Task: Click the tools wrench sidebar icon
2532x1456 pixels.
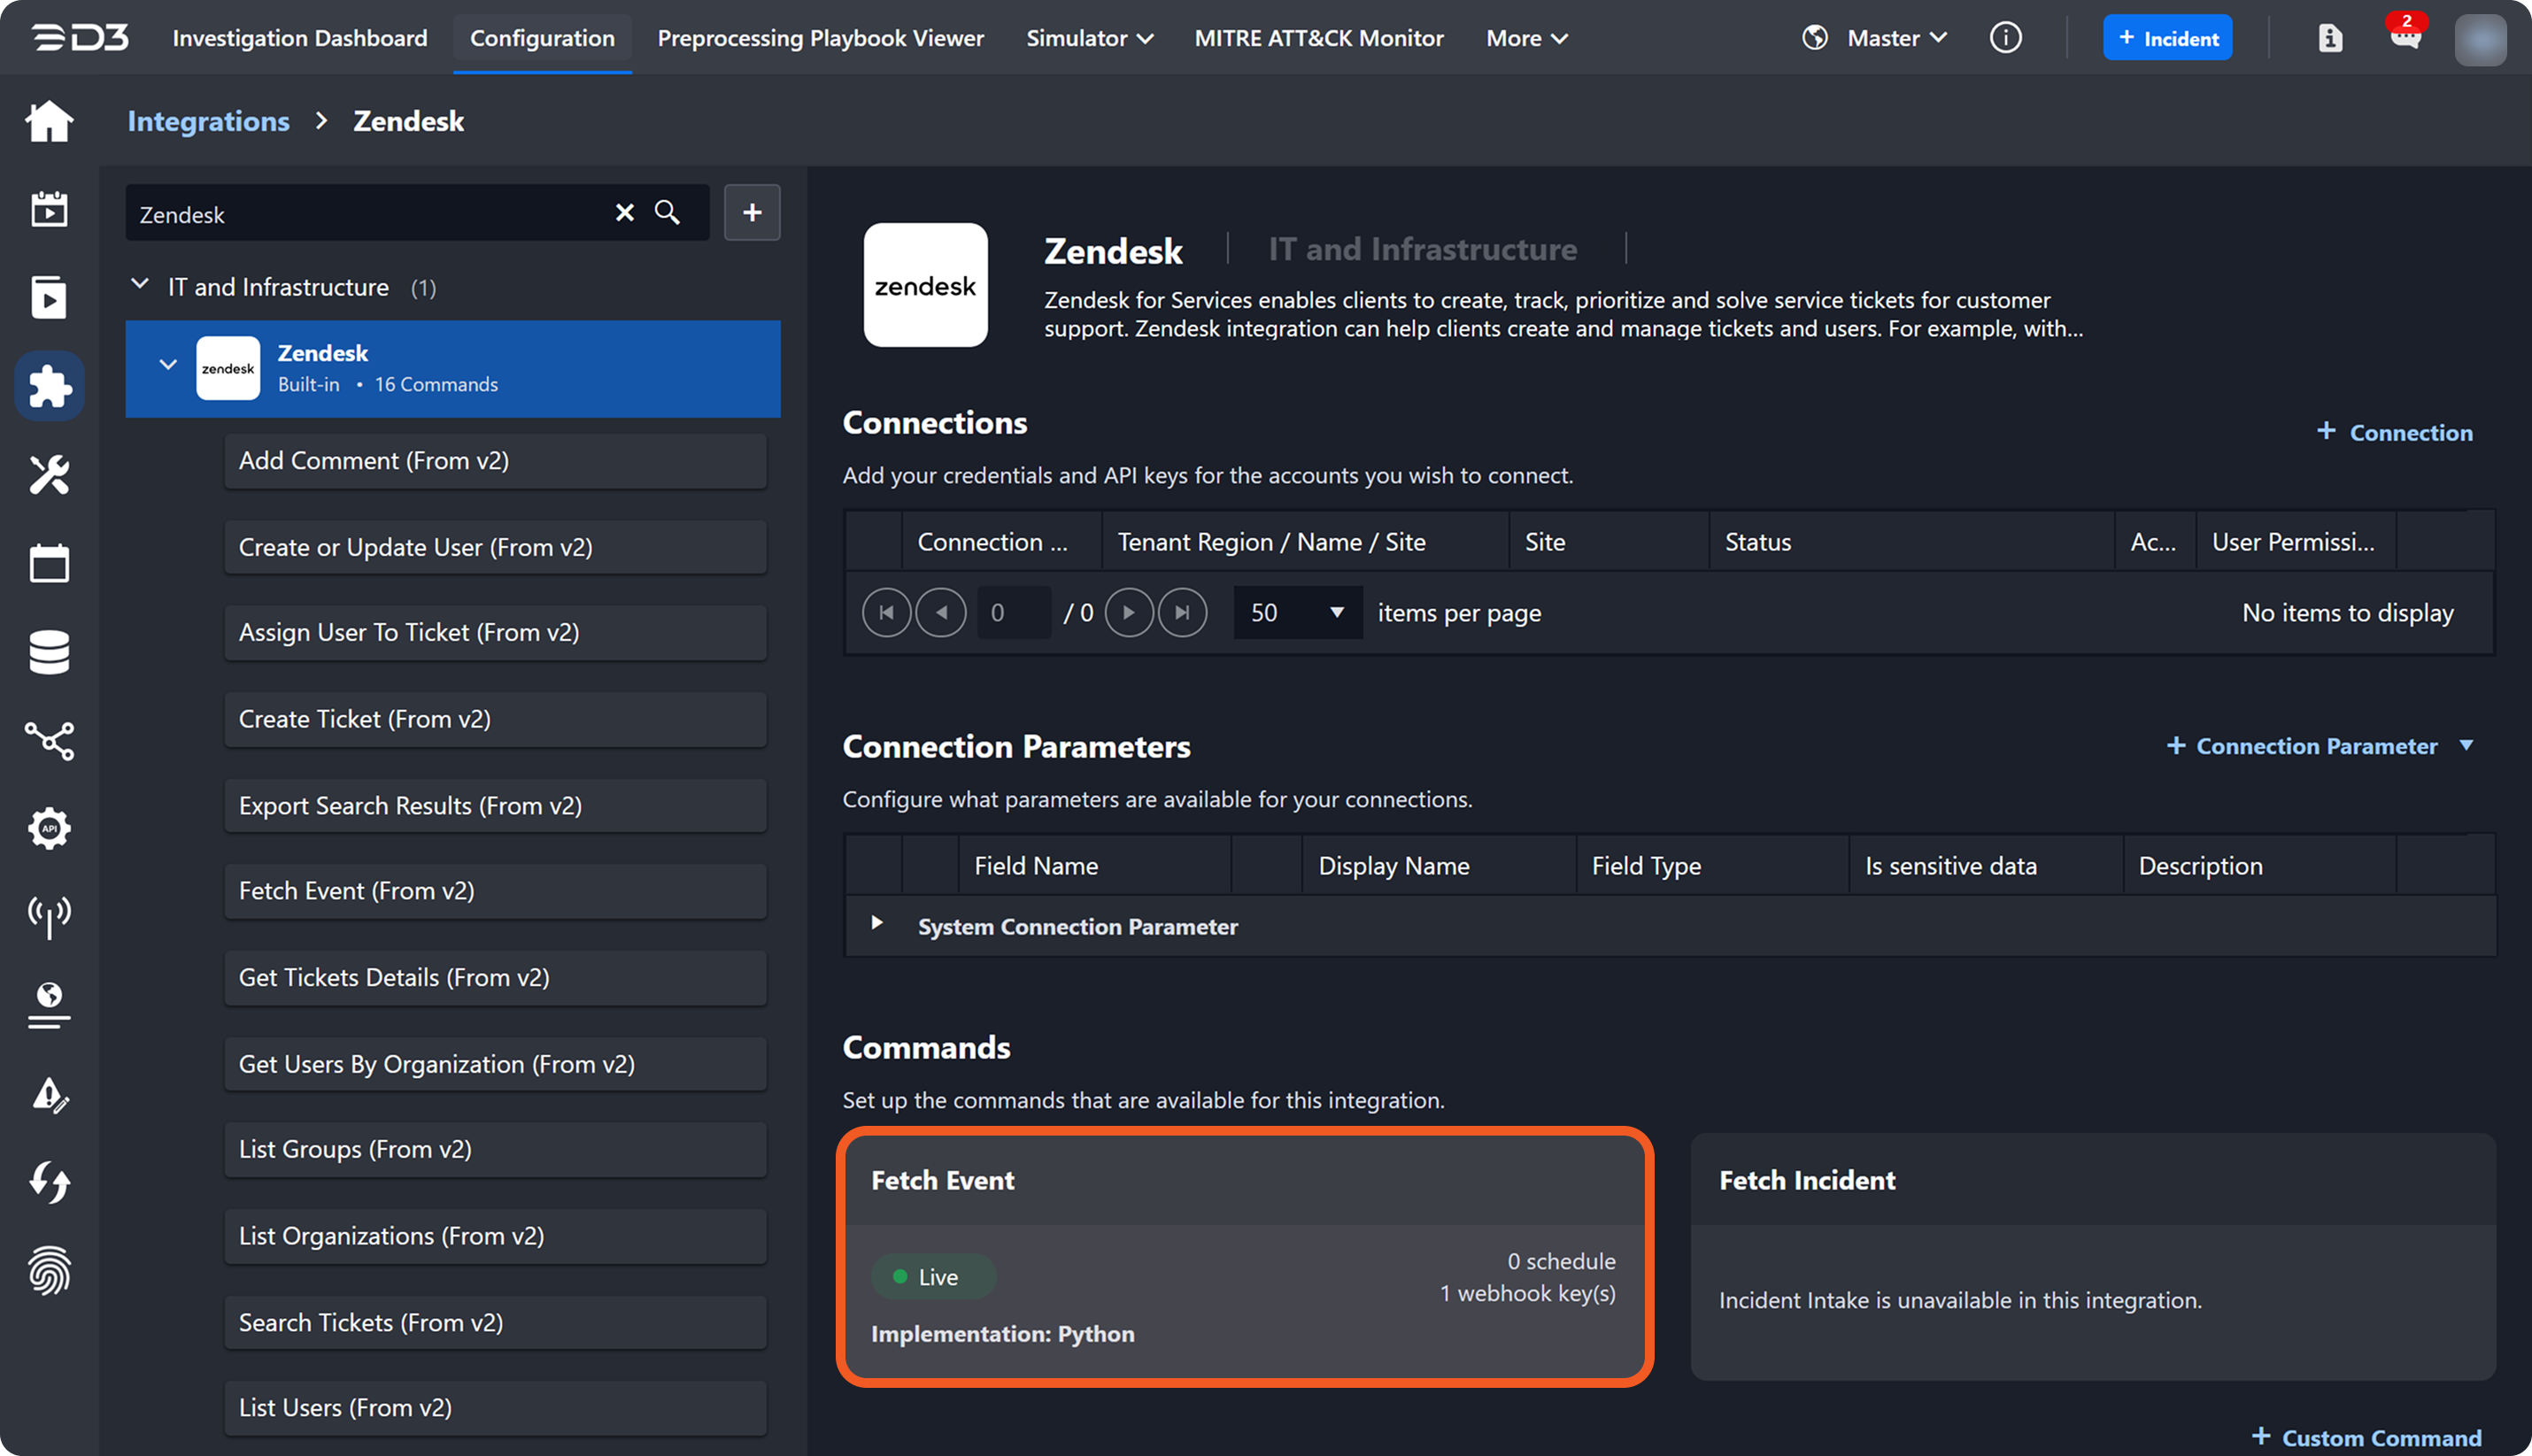Action: (49, 475)
